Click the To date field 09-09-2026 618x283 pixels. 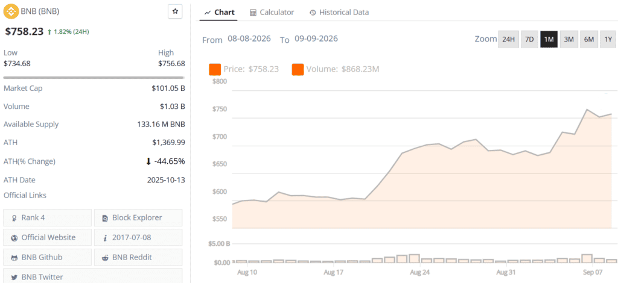point(316,39)
